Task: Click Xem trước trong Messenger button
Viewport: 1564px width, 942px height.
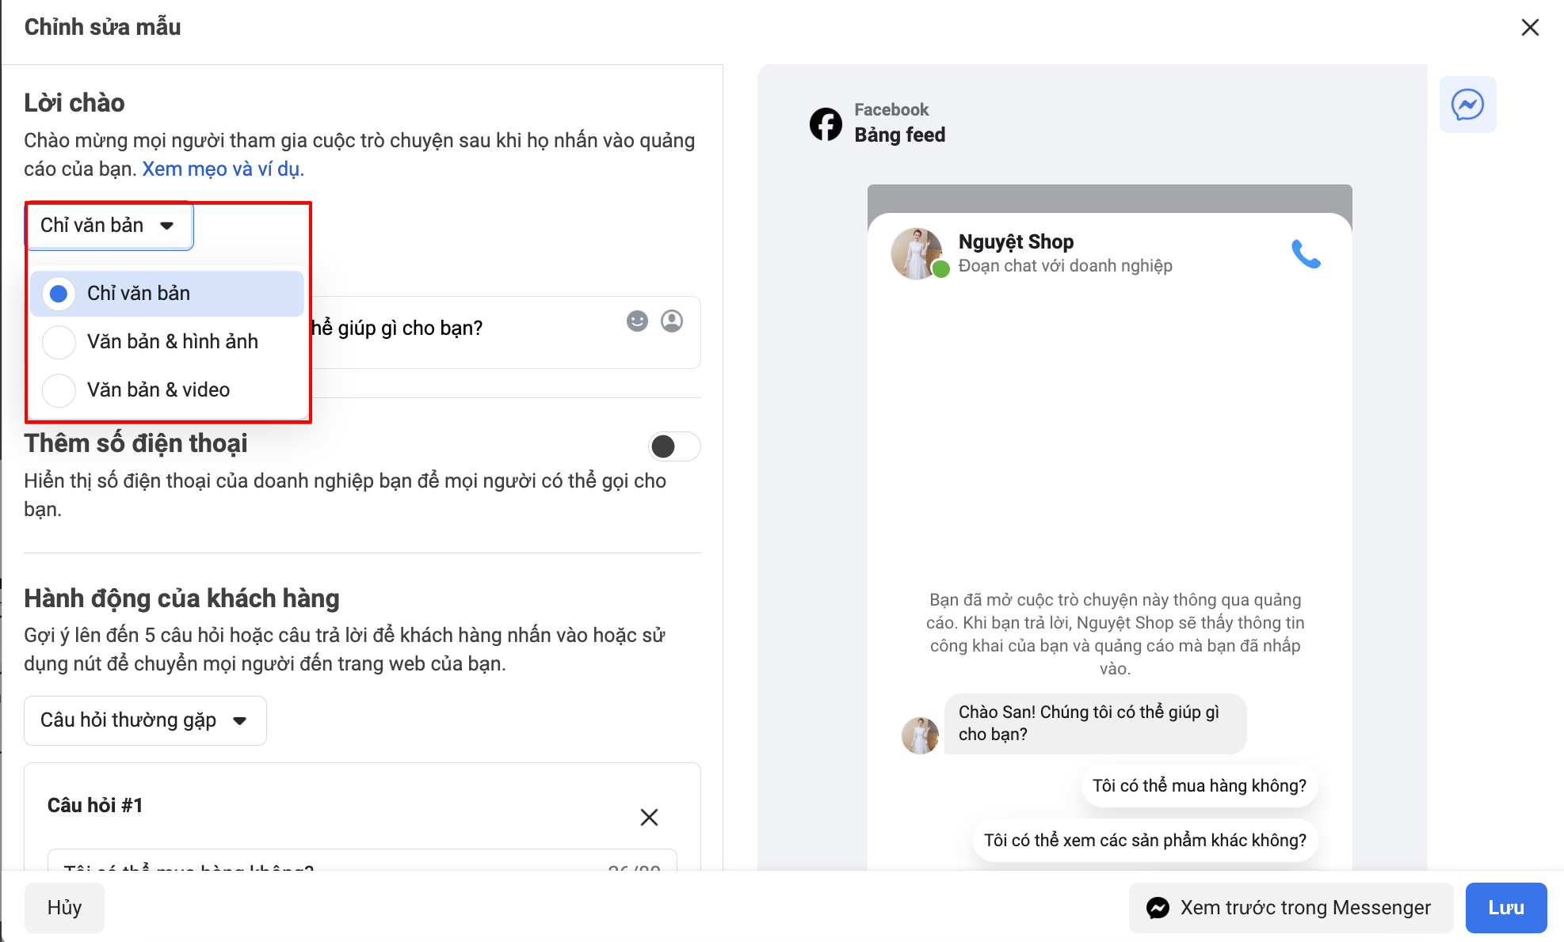Action: click(1291, 907)
